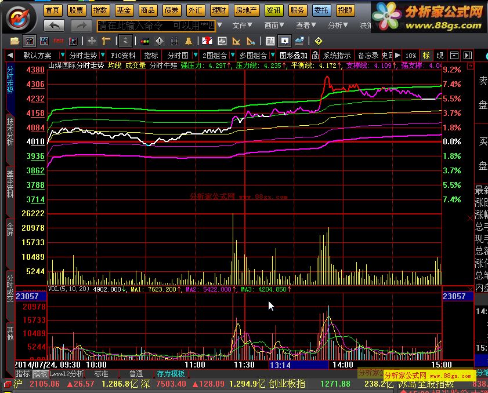Go forward with the right arrow button
The width and height of the screenshot is (488, 393).
[x=82, y=26]
